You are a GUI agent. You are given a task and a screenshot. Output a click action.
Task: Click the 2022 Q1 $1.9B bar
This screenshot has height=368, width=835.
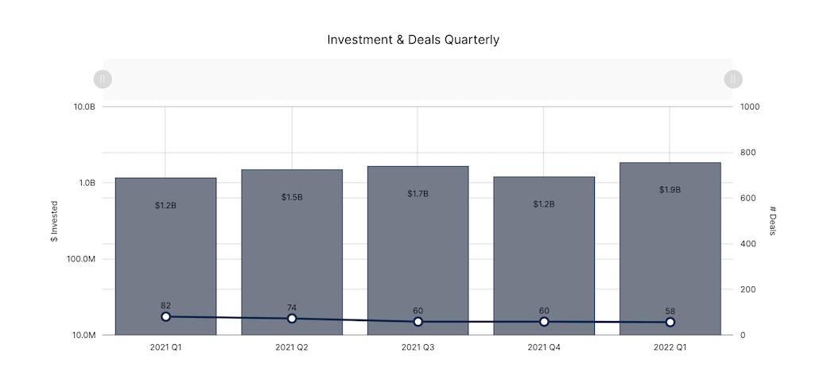pyautogui.click(x=670, y=238)
